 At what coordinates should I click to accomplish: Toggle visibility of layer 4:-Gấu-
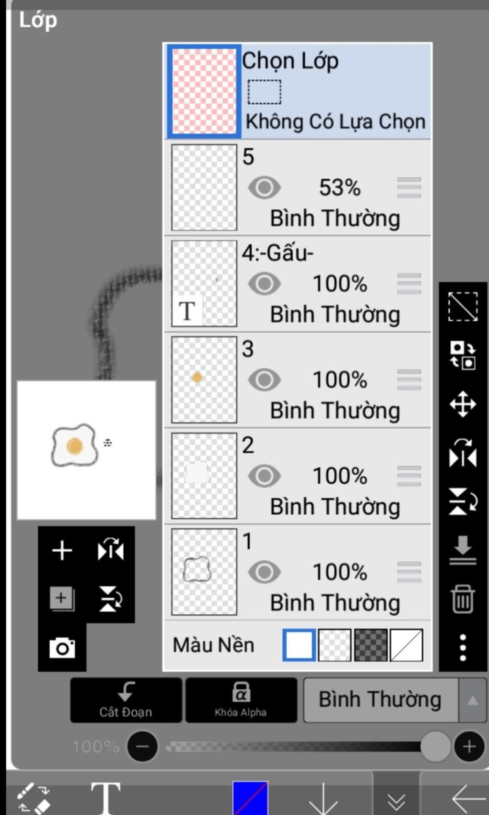[264, 283]
